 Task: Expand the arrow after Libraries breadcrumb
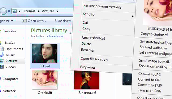pyautogui.click(x=39, y=11)
